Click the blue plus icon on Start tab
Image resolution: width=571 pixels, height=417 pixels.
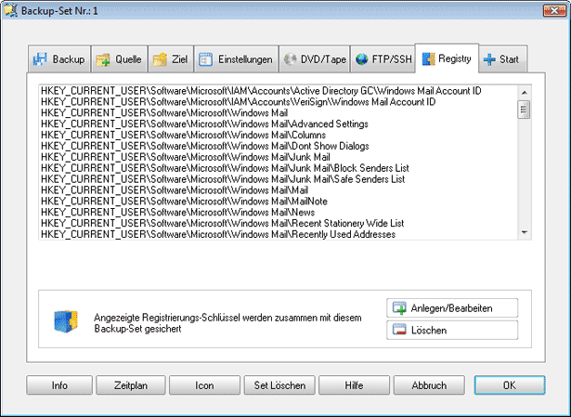pos(489,59)
